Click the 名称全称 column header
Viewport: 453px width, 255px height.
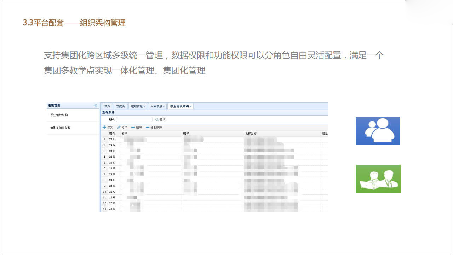[x=251, y=134]
